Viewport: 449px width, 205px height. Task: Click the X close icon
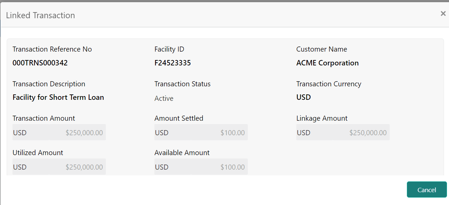443,13
